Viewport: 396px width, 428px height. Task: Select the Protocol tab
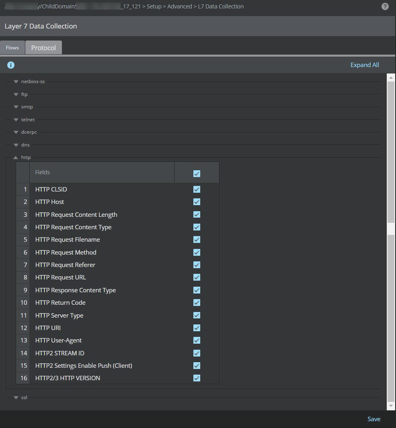click(x=43, y=47)
